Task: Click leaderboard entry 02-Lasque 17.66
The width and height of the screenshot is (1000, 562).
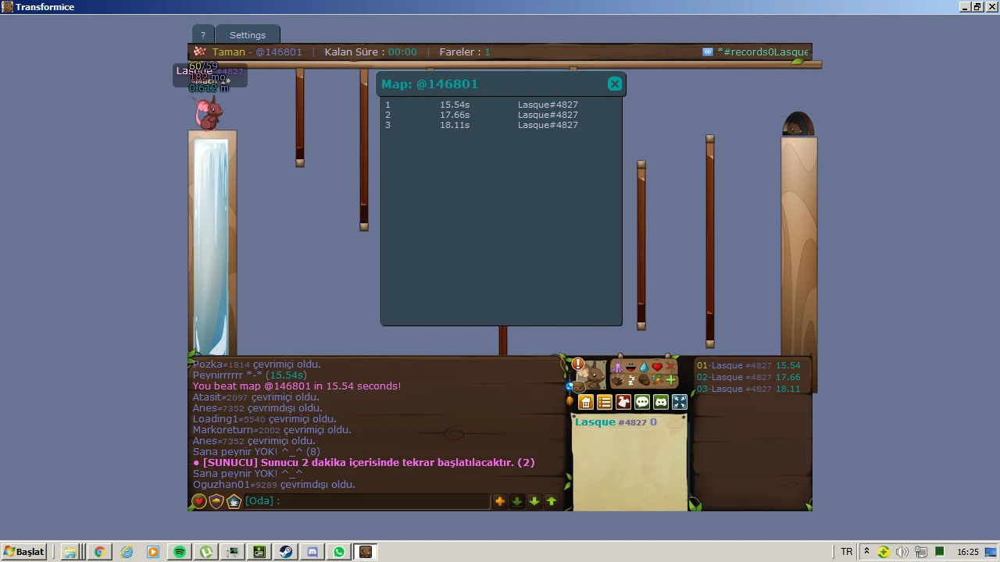Action: pos(748,377)
